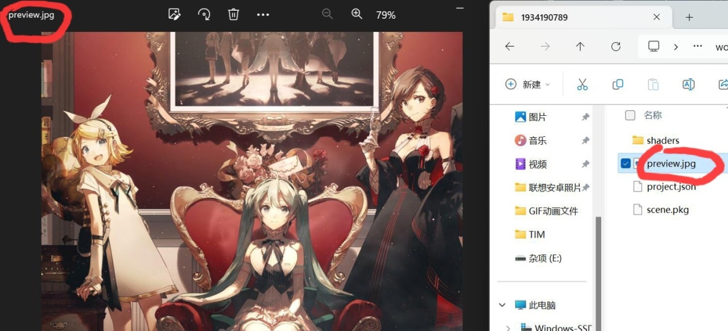Open the three-dots more options menu in Photos
This screenshot has width=728, height=331.
(263, 15)
